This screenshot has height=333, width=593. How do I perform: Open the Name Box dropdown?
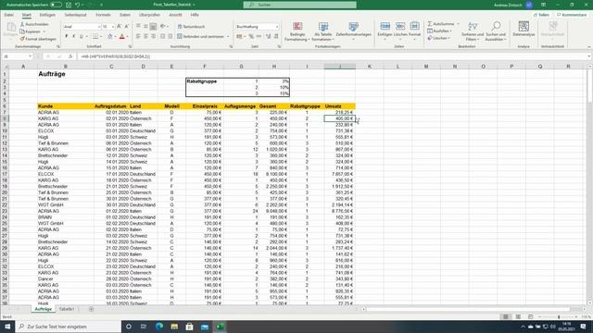(30, 56)
